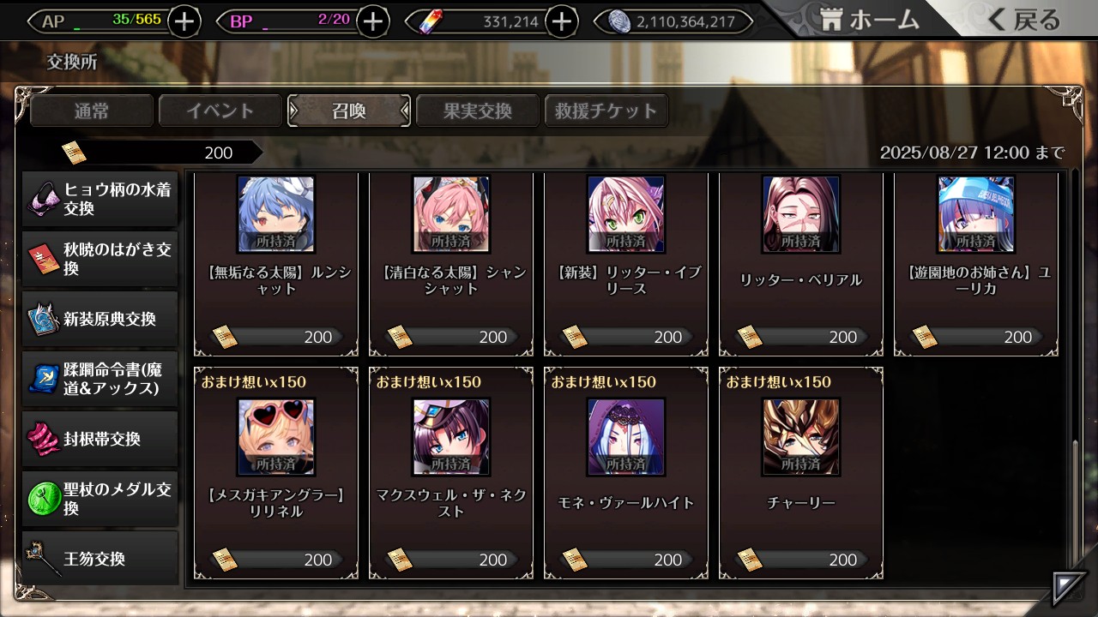The height and width of the screenshot is (617, 1098).
Task: Click plus icon beside 331,214 crystals
Action: (561, 21)
